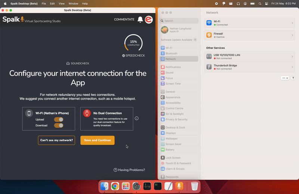Click the Thunderbolt Bridge icon
This screenshot has width=299, height=194.
[x=209, y=67]
